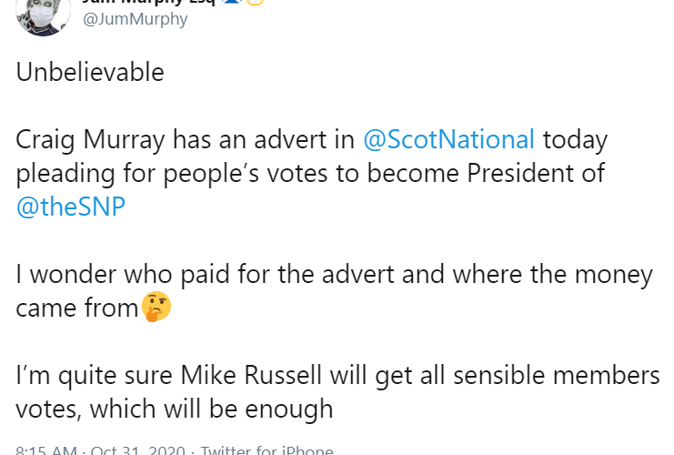Click the thinking face emoji

[156, 308]
